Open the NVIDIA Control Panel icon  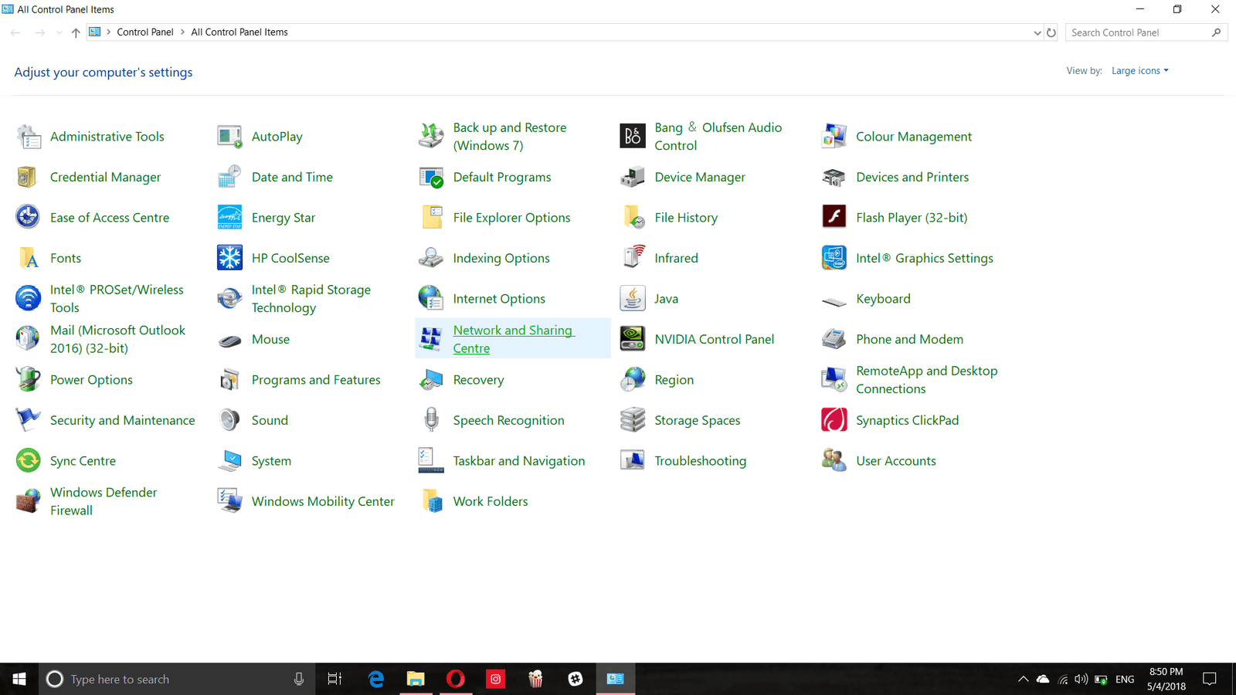pos(633,339)
